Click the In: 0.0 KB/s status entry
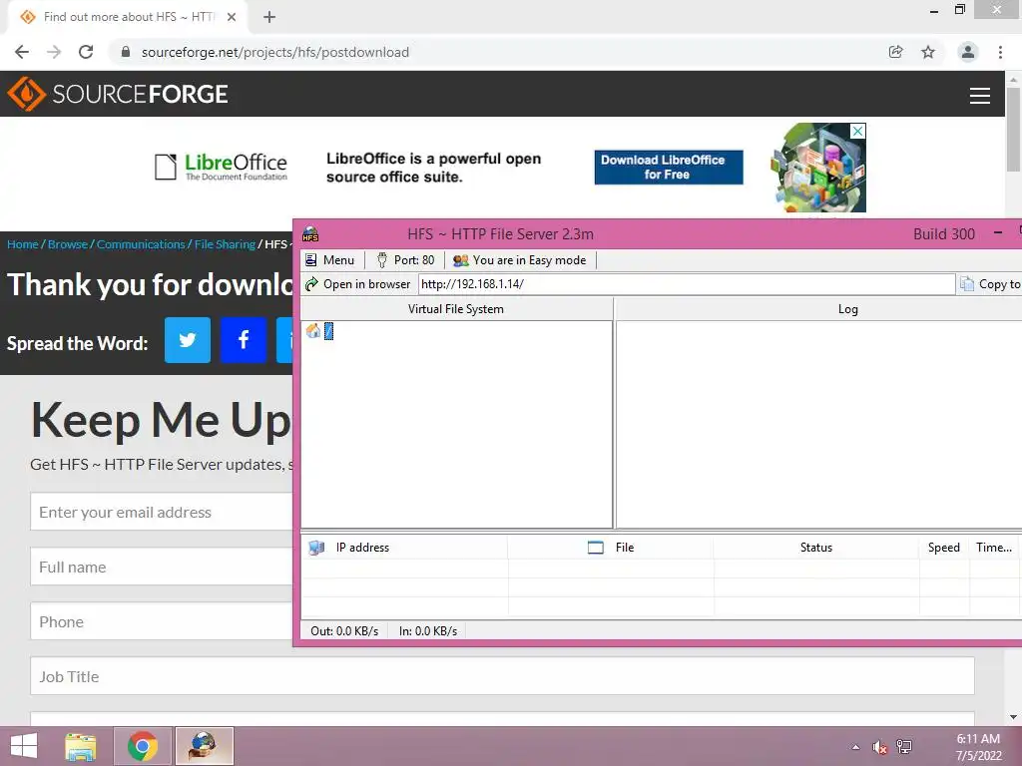The height and width of the screenshot is (766, 1022). [427, 631]
